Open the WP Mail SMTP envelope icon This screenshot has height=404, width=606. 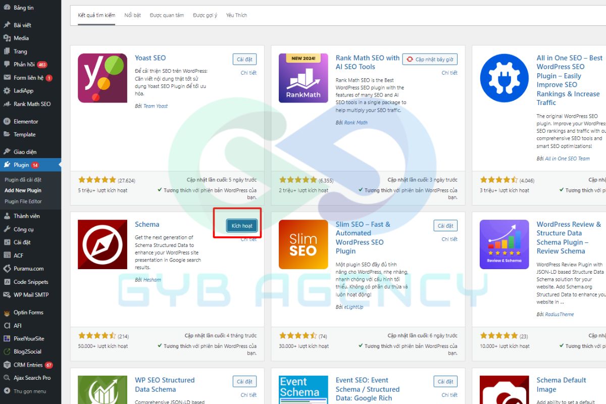tap(7, 295)
